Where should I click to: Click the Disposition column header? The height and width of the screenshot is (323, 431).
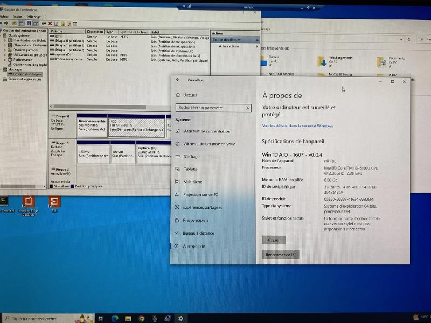[x=95, y=32]
